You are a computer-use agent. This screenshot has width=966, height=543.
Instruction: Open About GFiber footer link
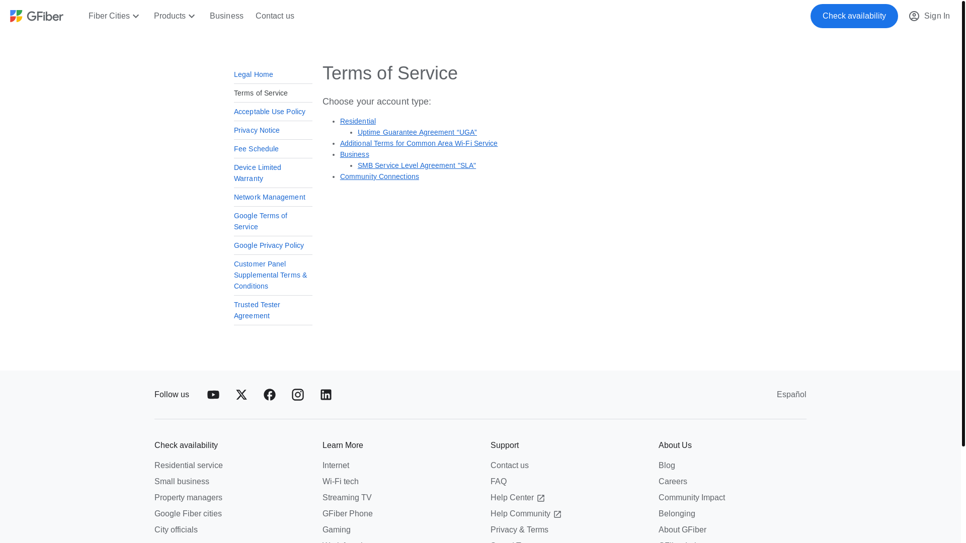pos(682,530)
